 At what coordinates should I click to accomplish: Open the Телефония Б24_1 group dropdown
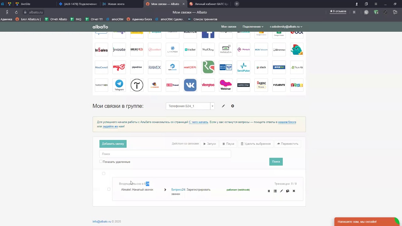pos(190,106)
